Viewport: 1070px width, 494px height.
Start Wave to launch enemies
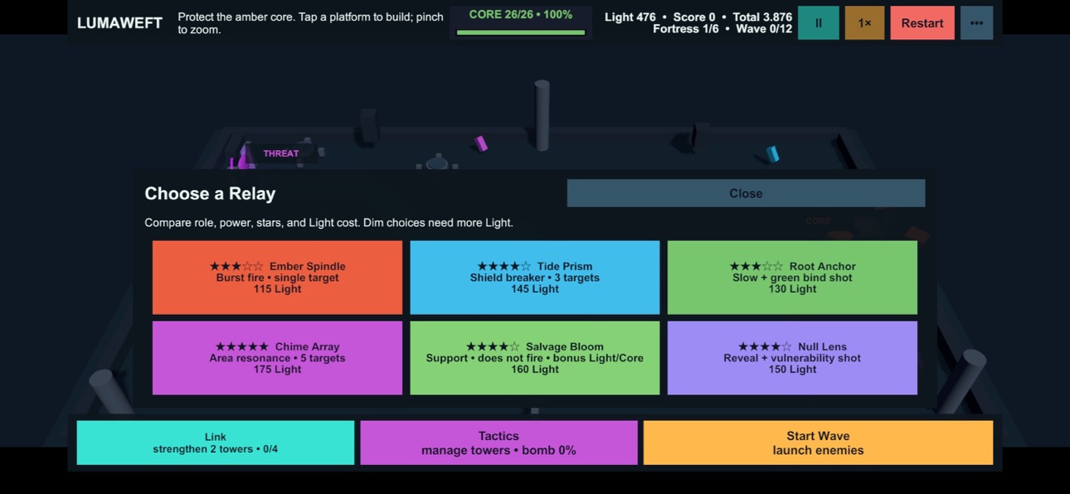pos(818,443)
